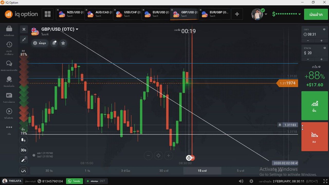Select the 1-day timeframe
Screen dimensions: 329x185
click(x=87, y=171)
